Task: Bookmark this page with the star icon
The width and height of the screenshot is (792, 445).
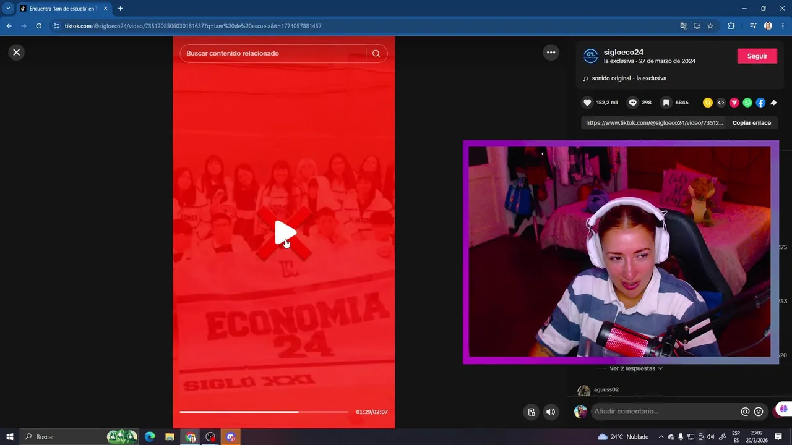Action: click(710, 26)
